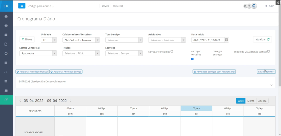The image size is (281, 136).
Task: Switch to Agenda calendar view
Action: click(262, 101)
